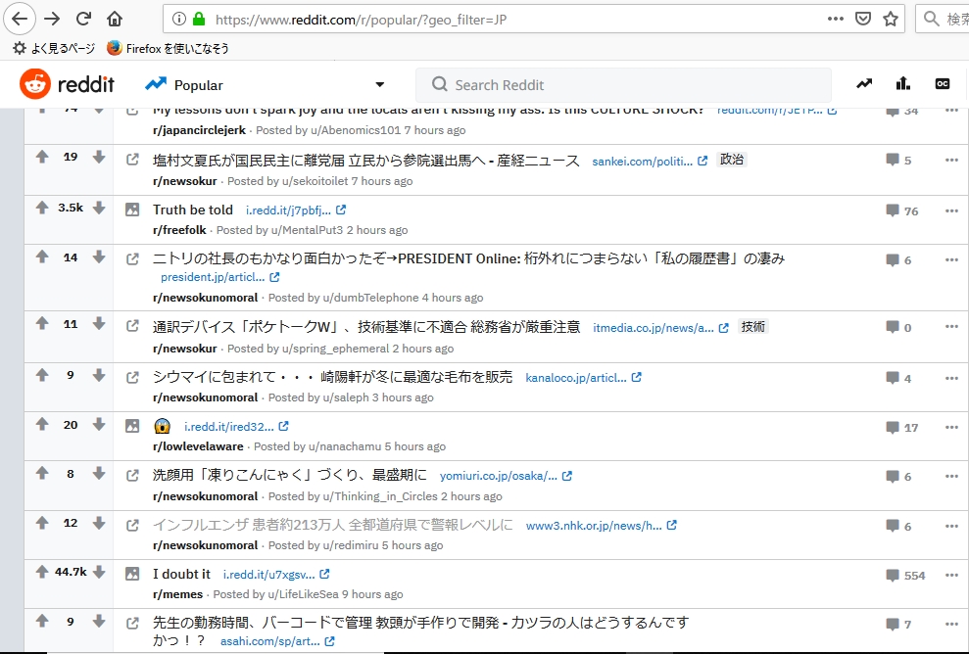Go to Firefox home page icon
This screenshot has width=969, height=654.
coord(115,19)
